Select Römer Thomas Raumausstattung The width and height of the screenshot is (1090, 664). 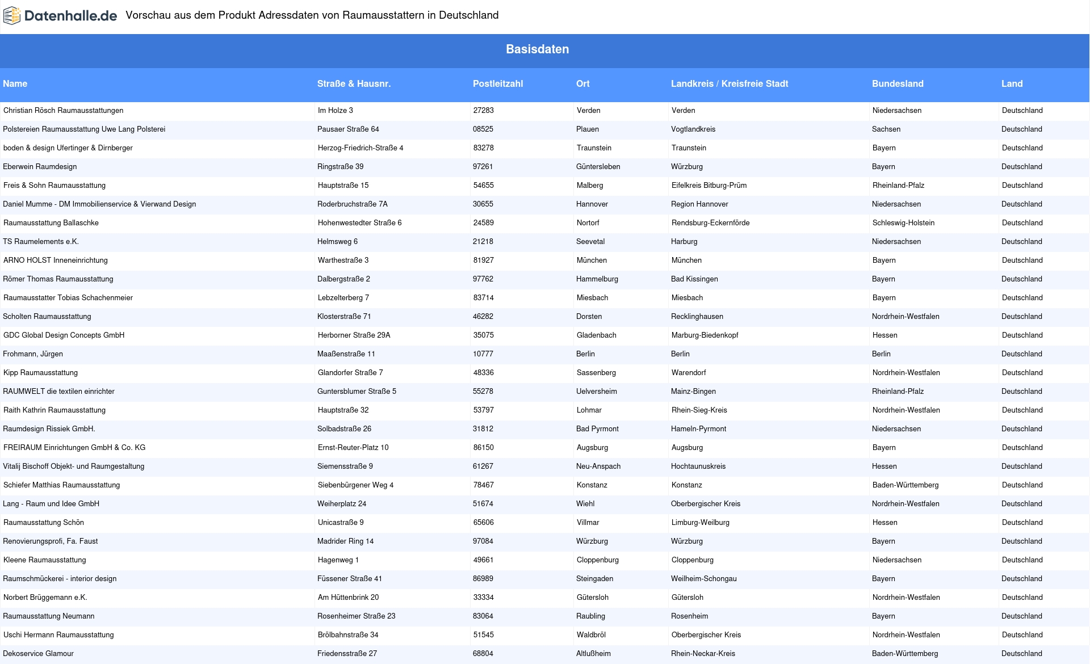coord(58,279)
